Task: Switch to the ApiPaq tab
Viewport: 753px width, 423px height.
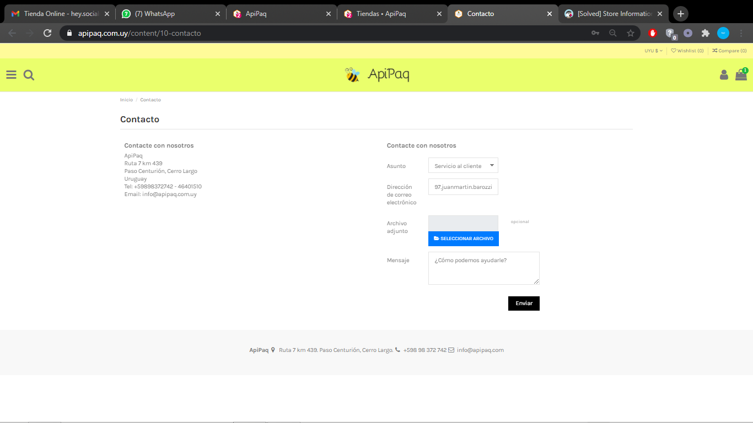Action: [281, 14]
